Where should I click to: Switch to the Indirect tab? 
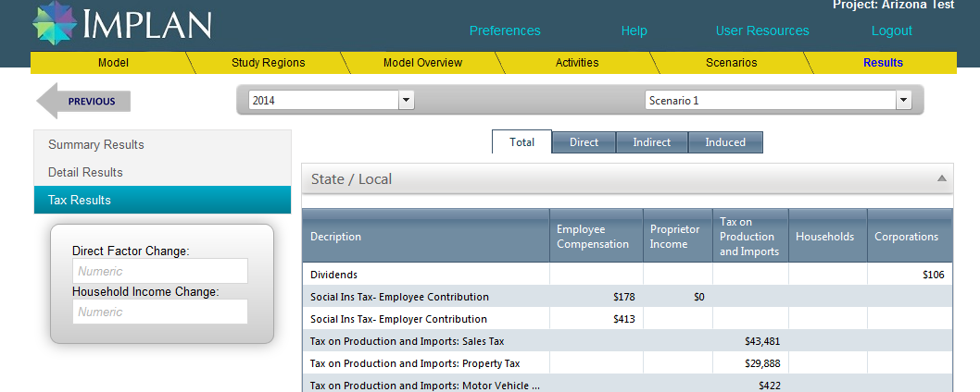pyautogui.click(x=652, y=142)
